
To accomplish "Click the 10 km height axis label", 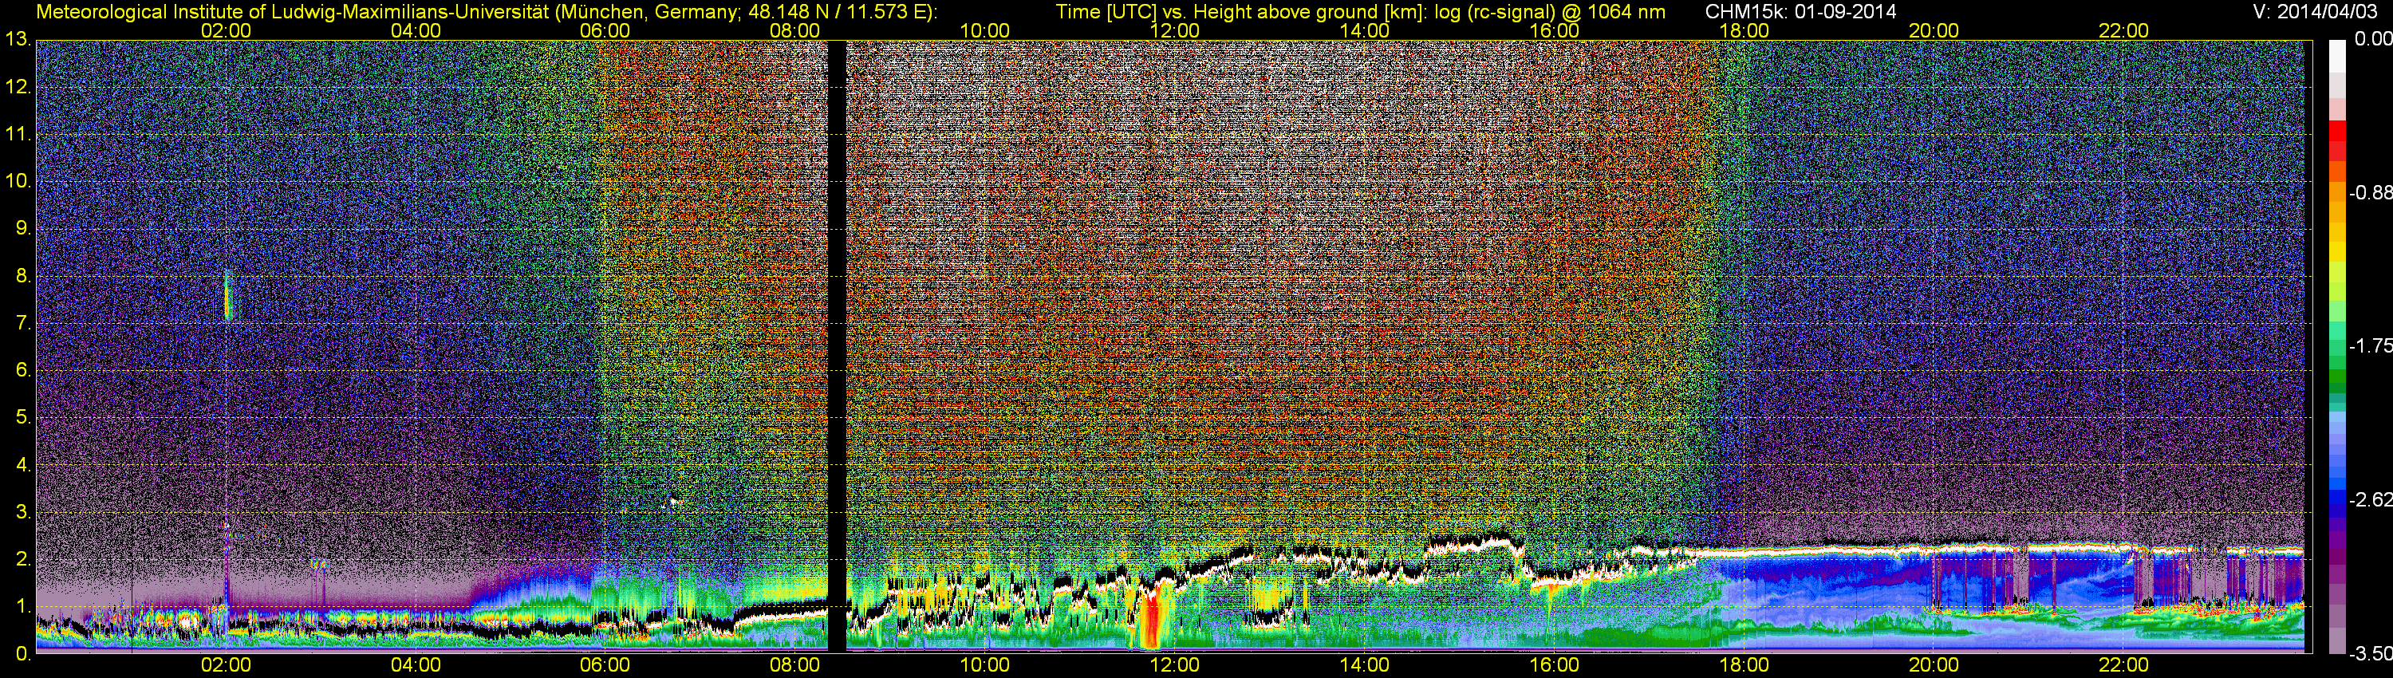I will [17, 182].
